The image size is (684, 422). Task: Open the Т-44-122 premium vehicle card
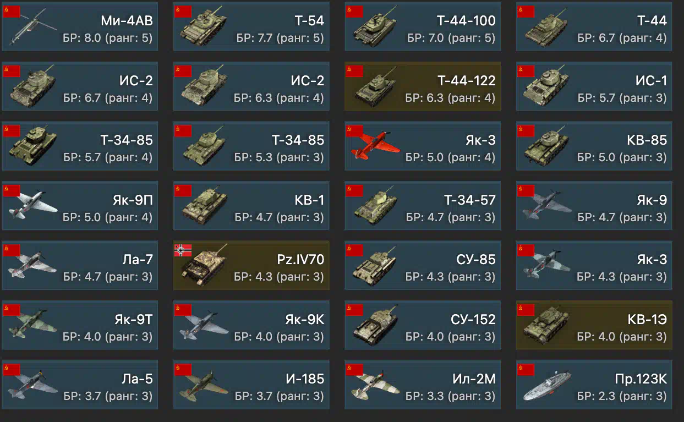423,87
